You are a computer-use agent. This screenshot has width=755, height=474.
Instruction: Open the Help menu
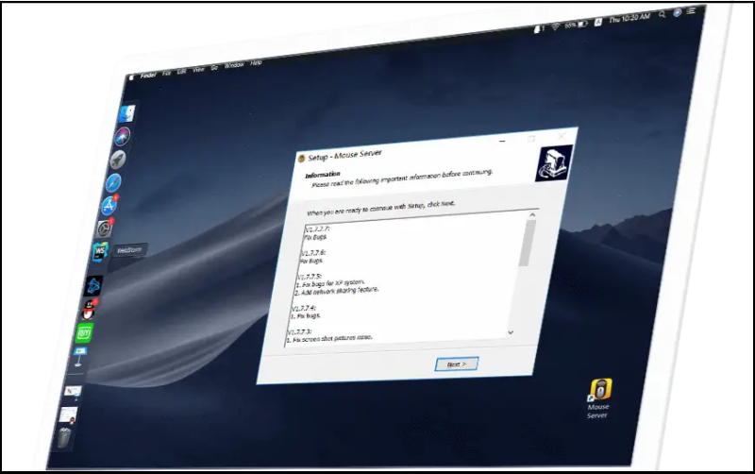(256, 62)
